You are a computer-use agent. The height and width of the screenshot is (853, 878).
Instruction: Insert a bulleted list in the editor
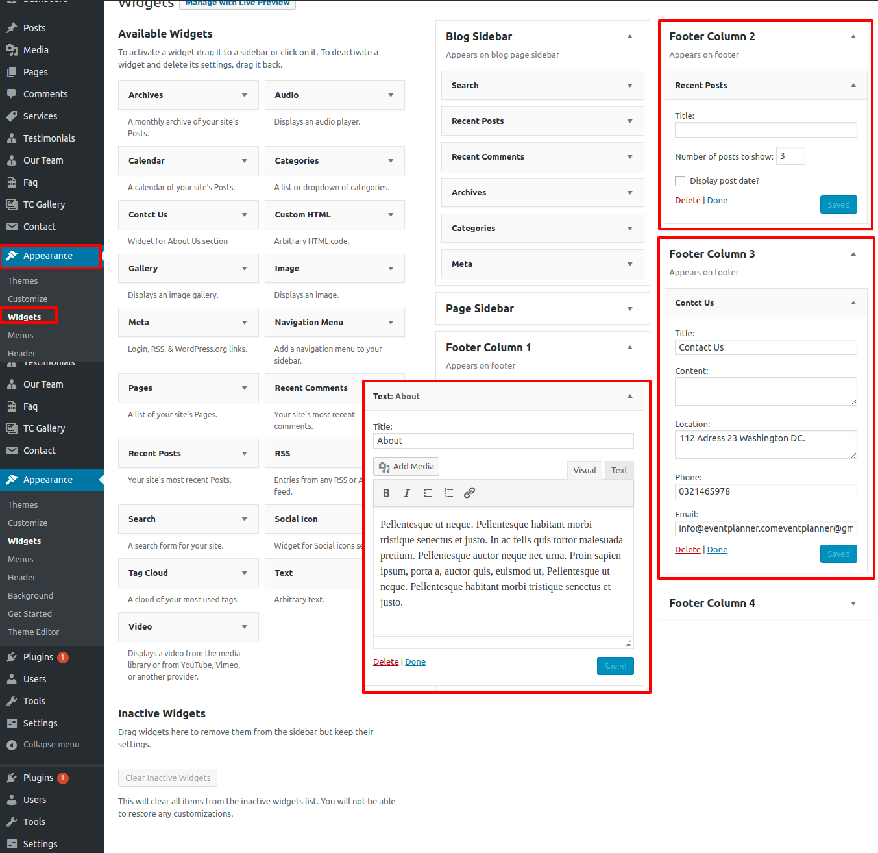click(428, 493)
